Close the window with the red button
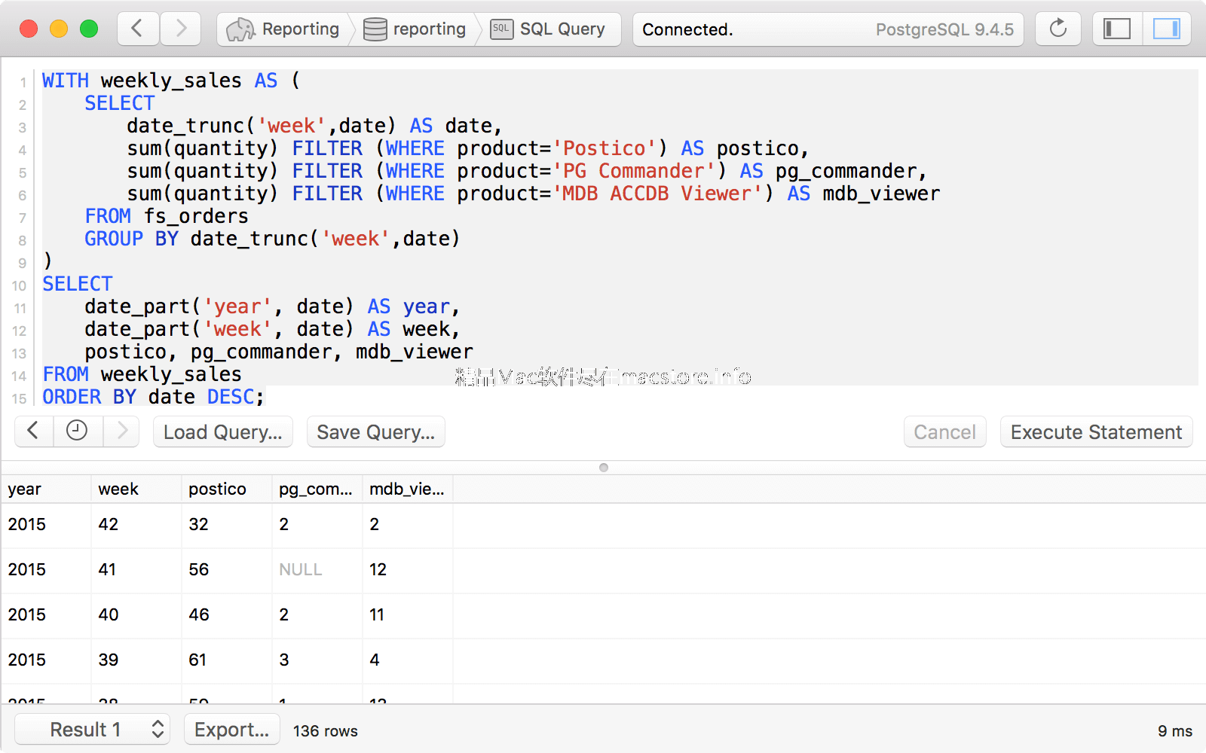 click(29, 29)
